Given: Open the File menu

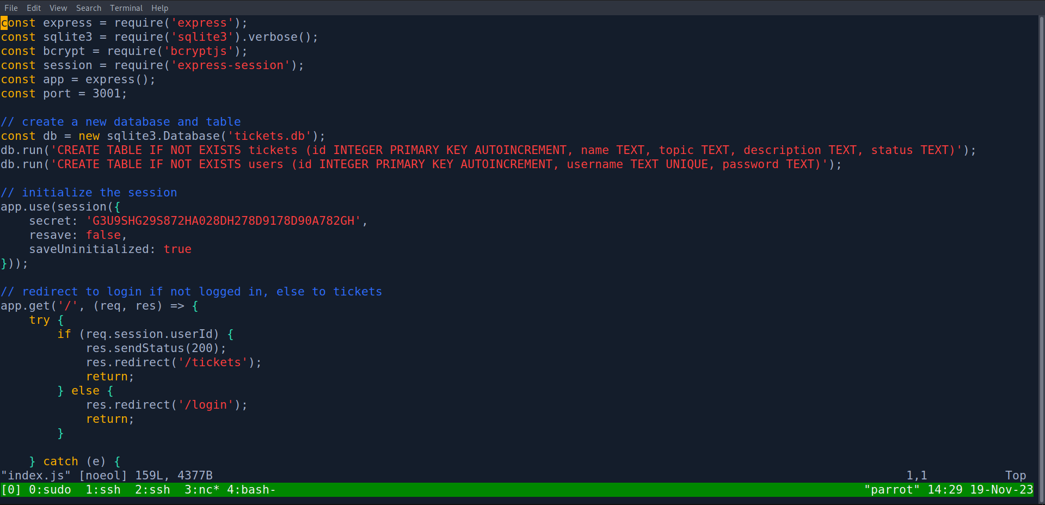Looking at the screenshot, I should coord(11,8).
